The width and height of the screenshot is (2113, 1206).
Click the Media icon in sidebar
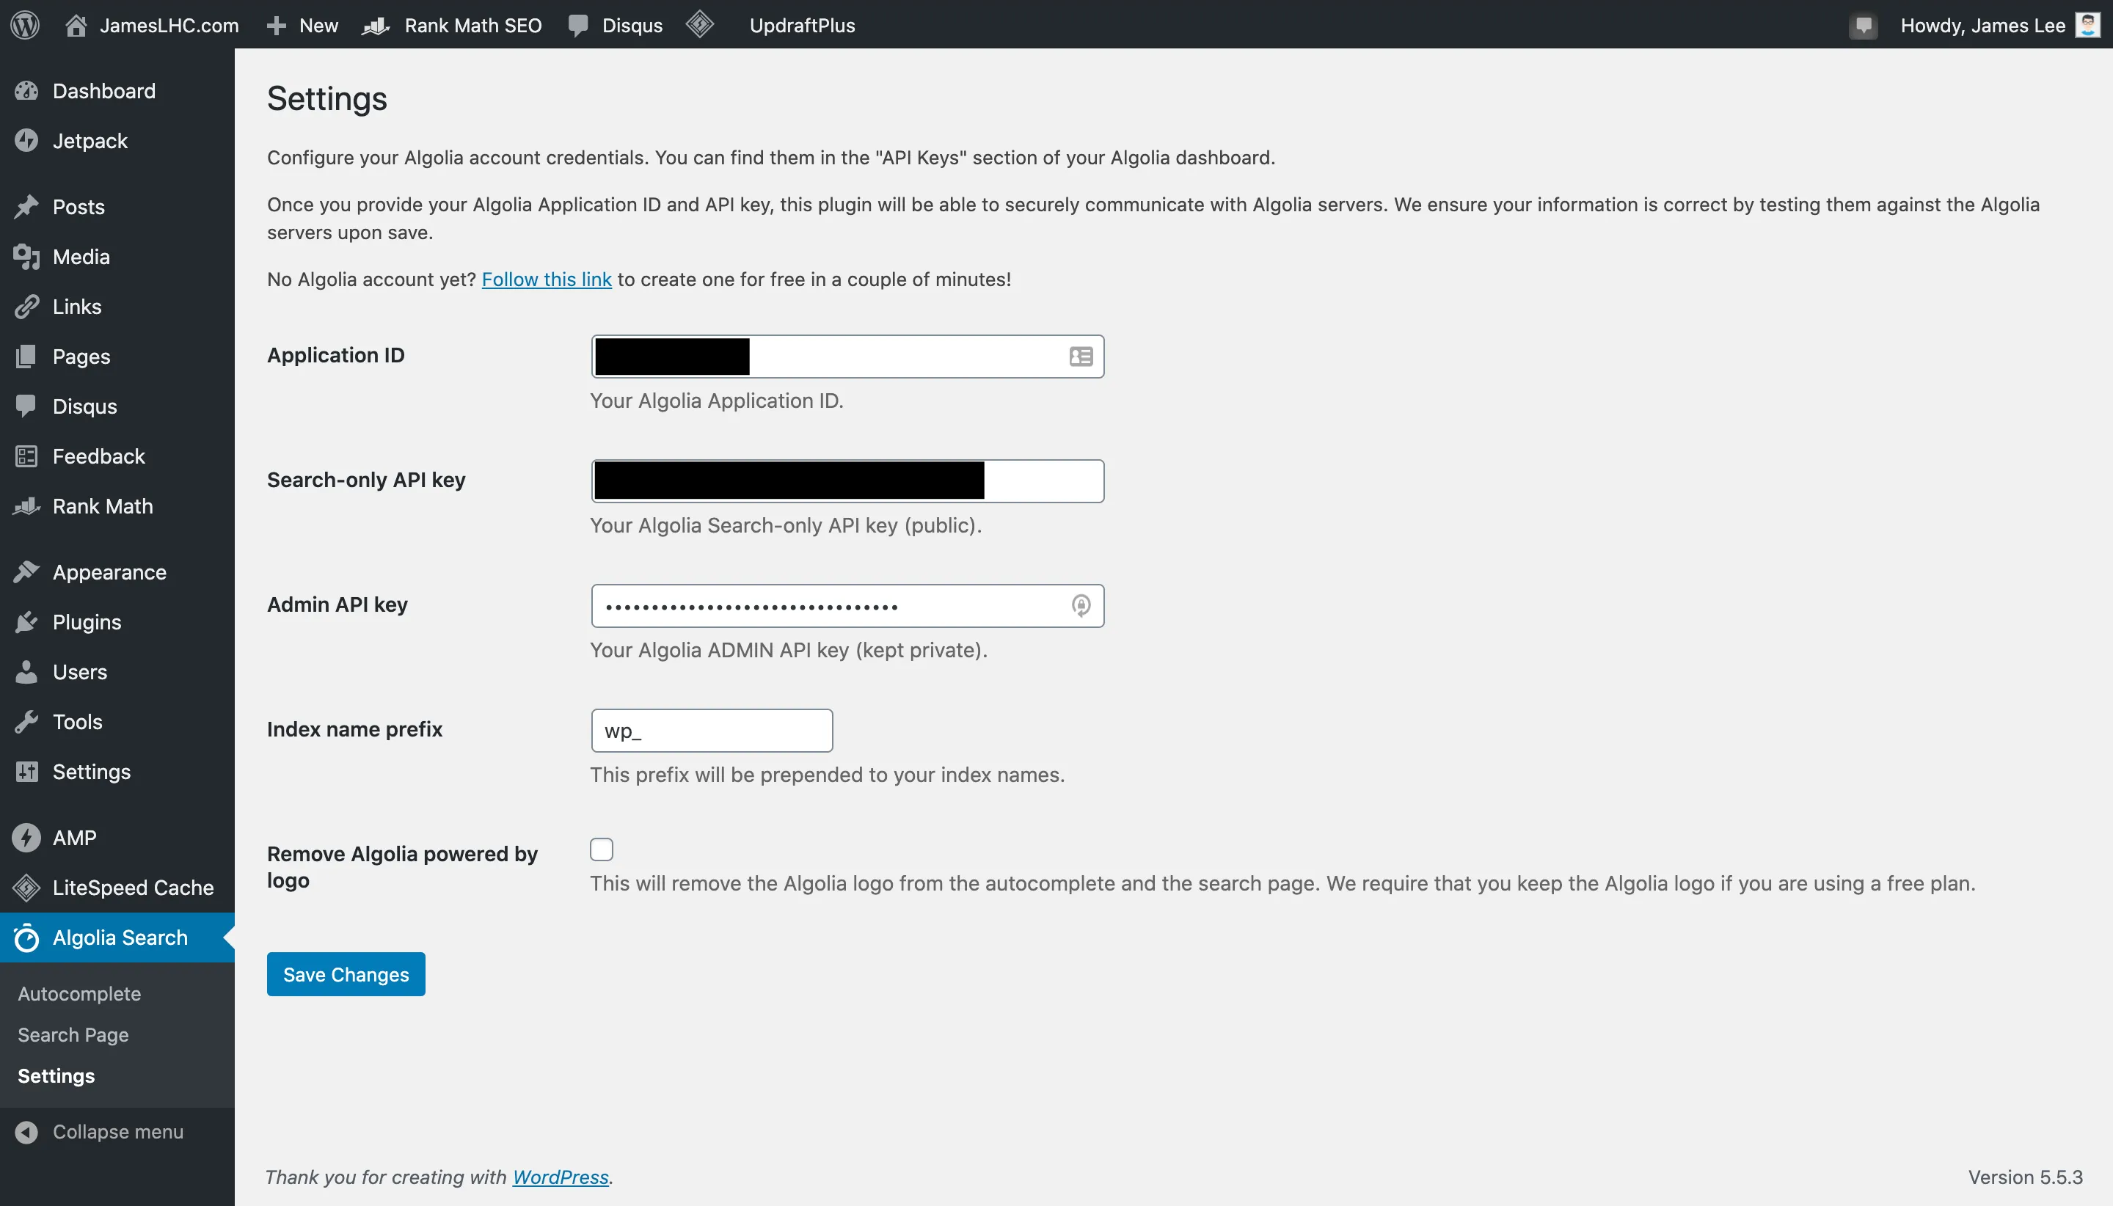(x=26, y=257)
